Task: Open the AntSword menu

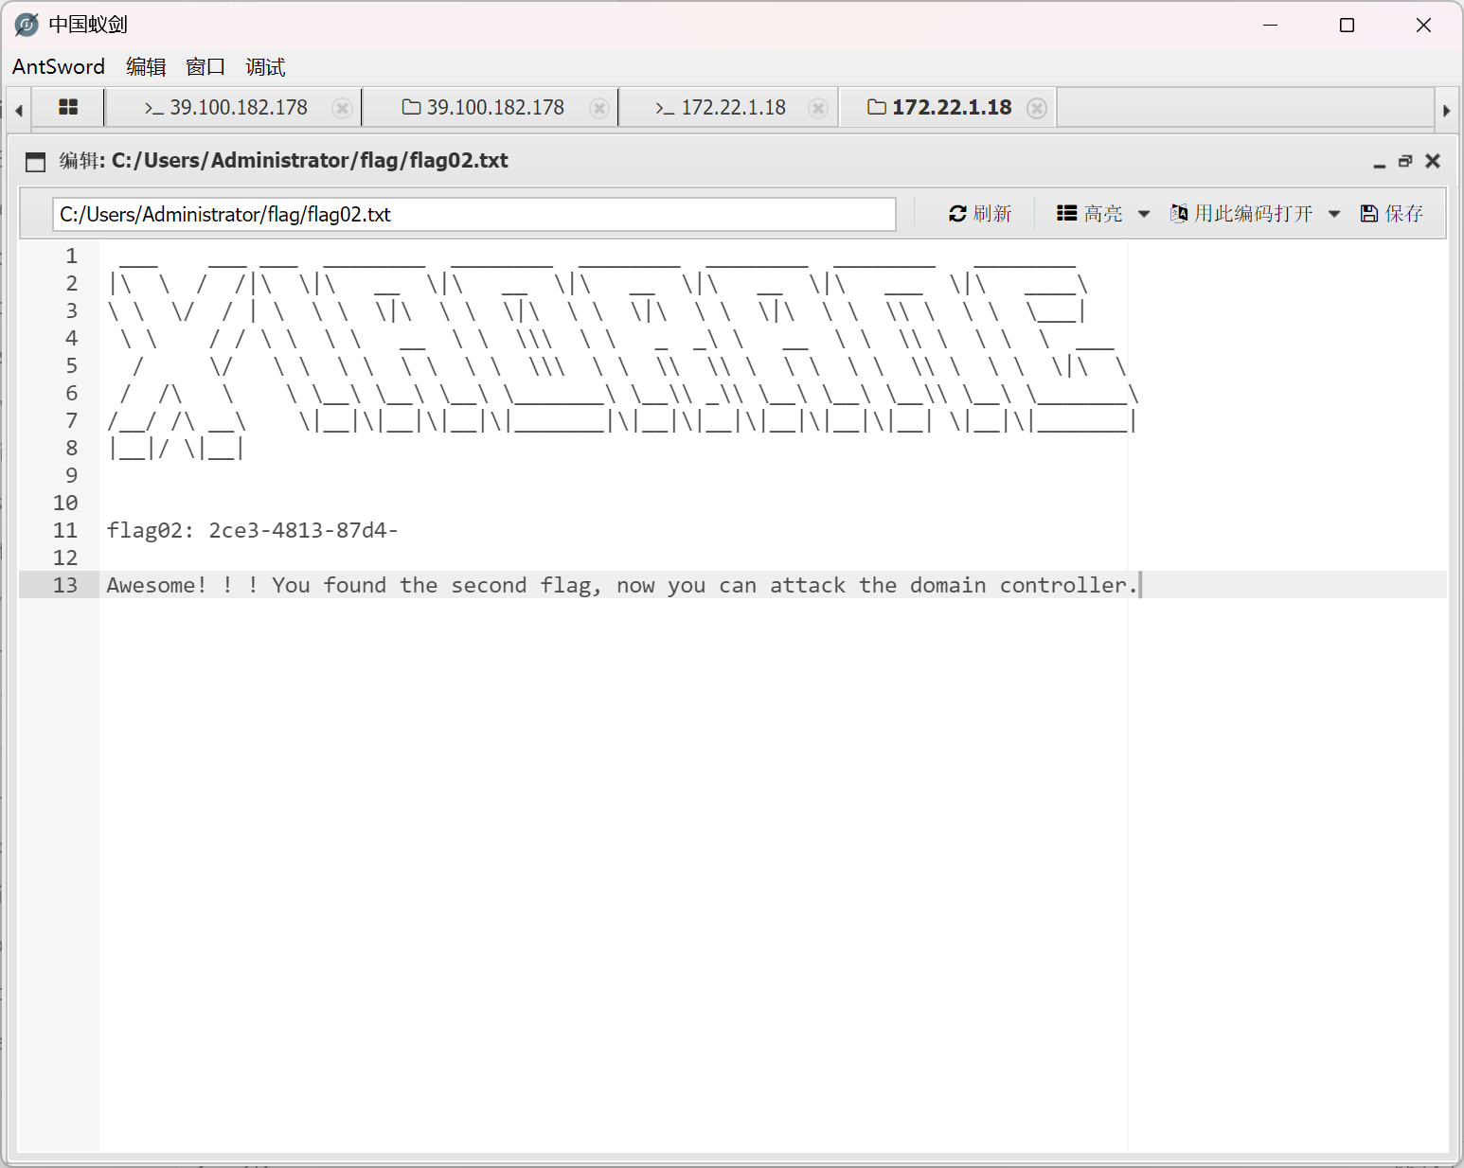Action: [x=59, y=67]
